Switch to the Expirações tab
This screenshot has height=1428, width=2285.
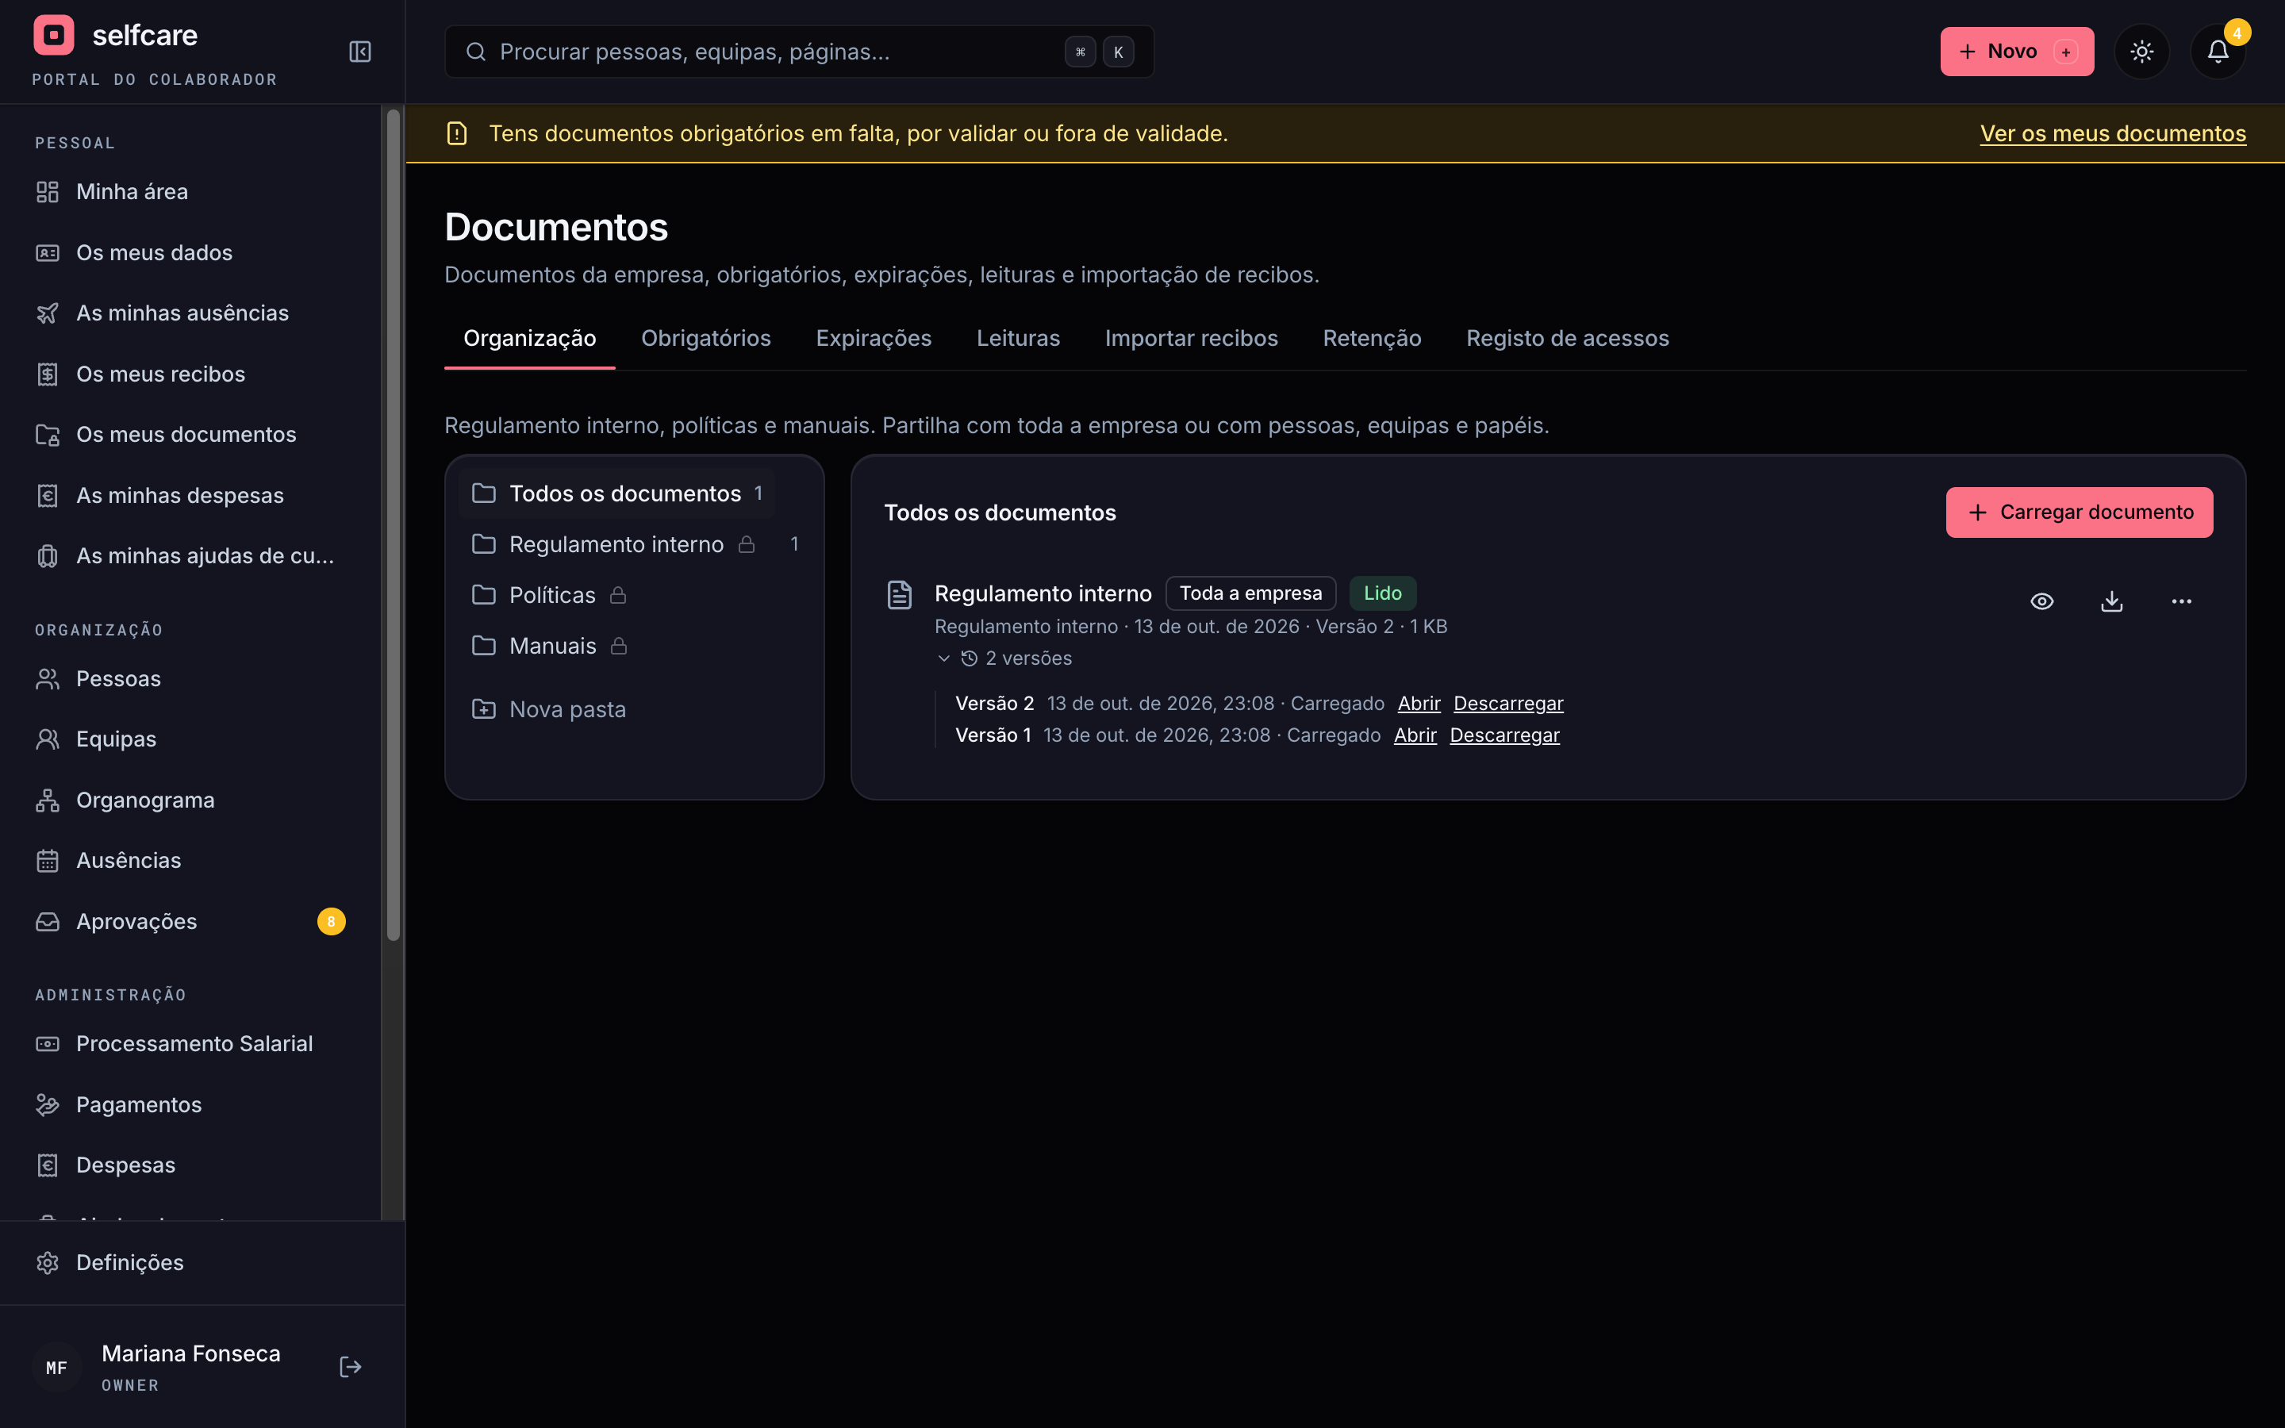pos(874,338)
